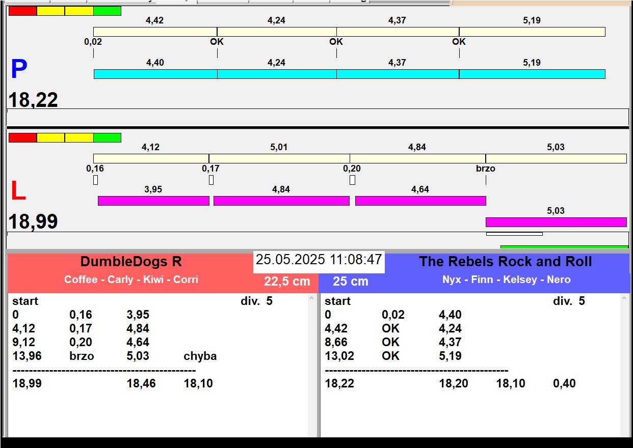Click the 0,02 start value under the P lane bar
Screen dimensions: 633x448
point(93,42)
